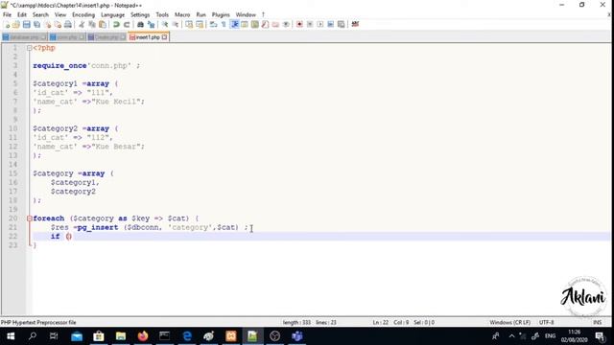Open the Search menu
The width and height of the screenshot is (614, 345).
pyautogui.click(x=40, y=15)
